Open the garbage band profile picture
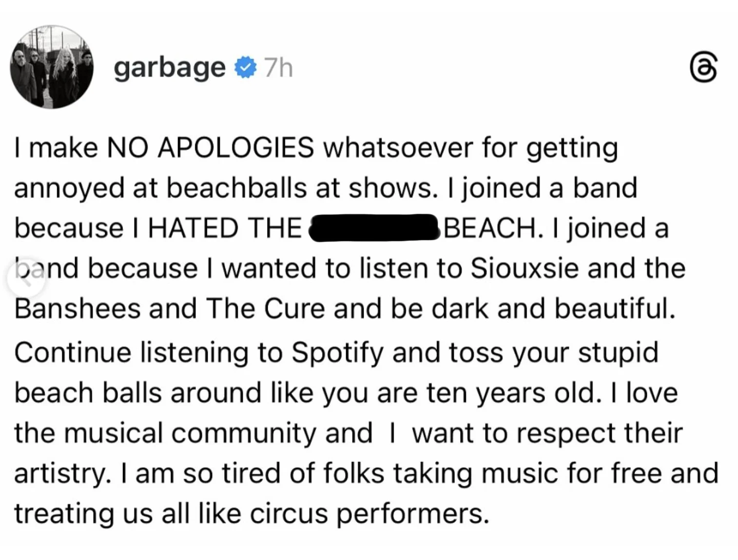738x560 pixels. pyautogui.click(x=52, y=67)
